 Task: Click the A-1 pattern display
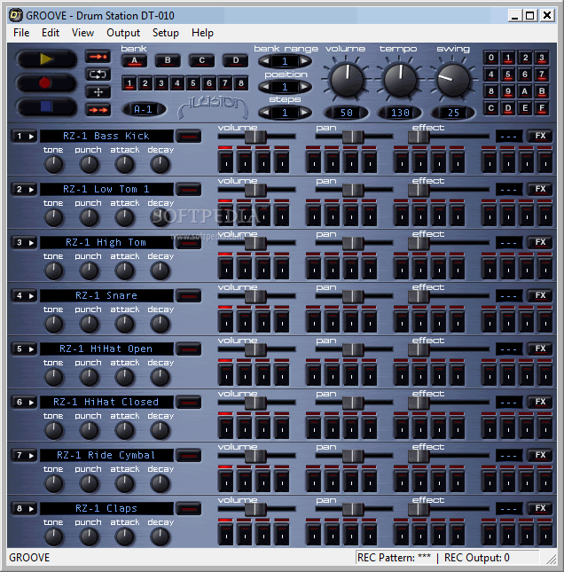(144, 109)
